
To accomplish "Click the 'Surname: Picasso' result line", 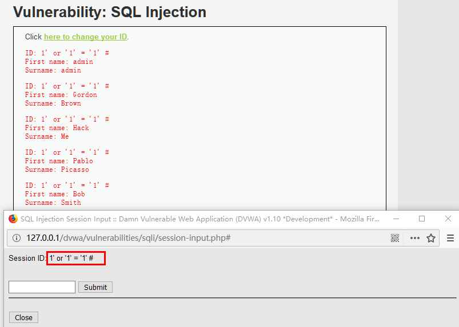I will pos(57,169).
